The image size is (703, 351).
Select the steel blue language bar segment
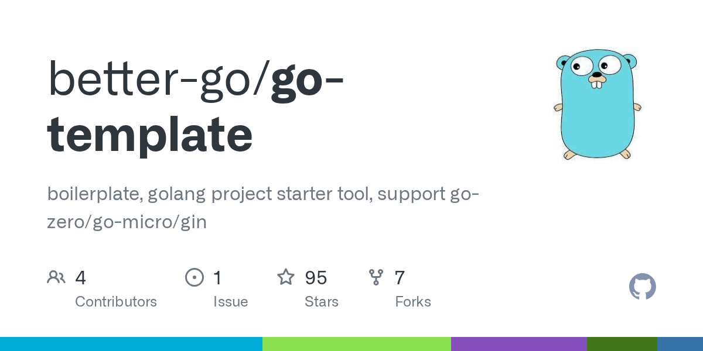coord(680,344)
